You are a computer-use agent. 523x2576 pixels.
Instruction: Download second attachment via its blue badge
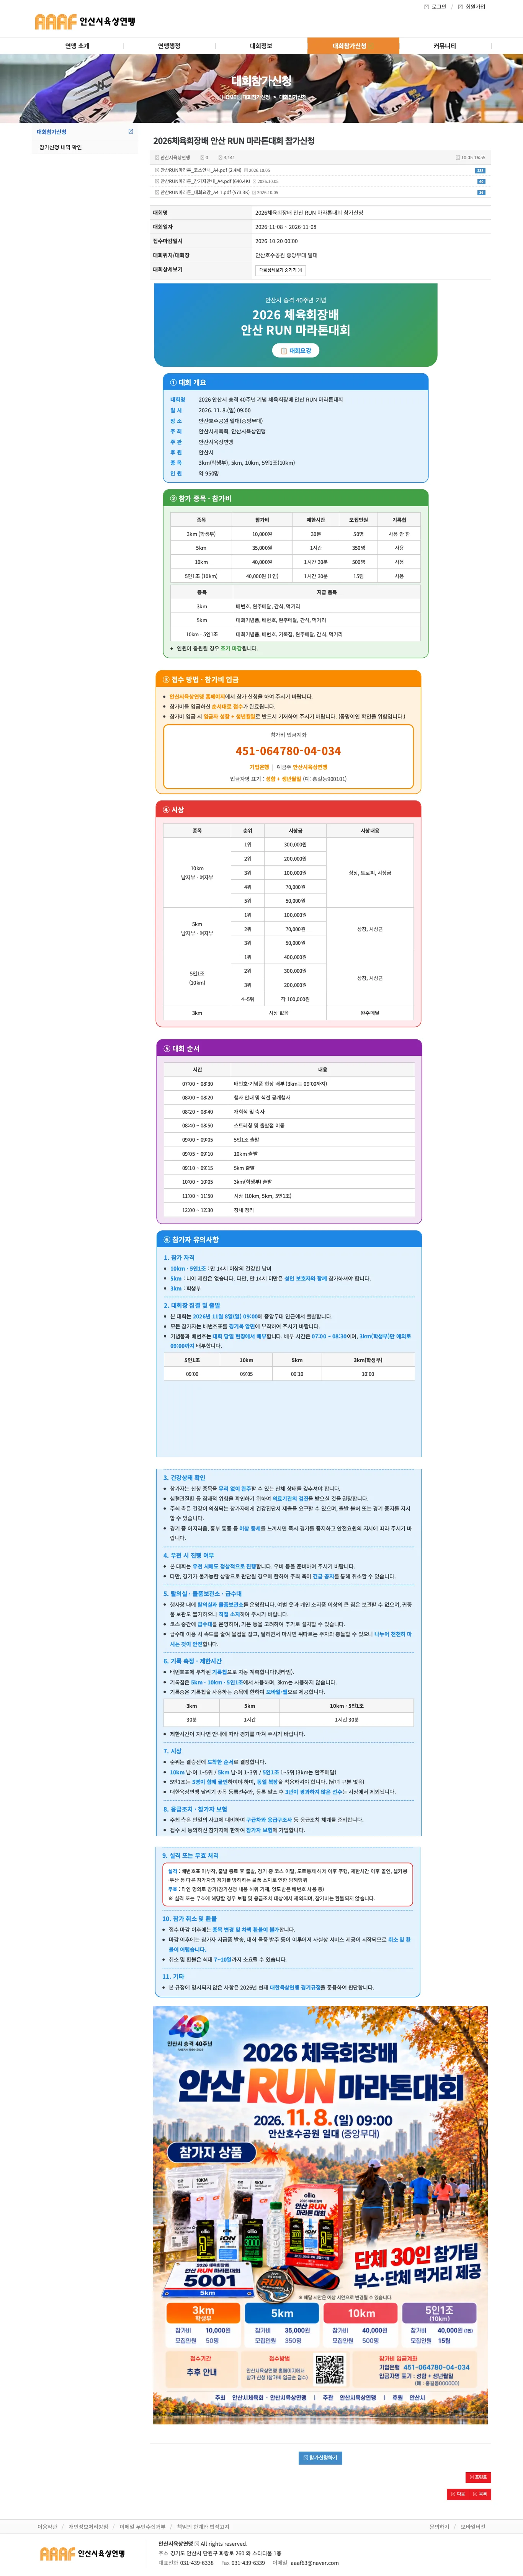coord(481,181)
